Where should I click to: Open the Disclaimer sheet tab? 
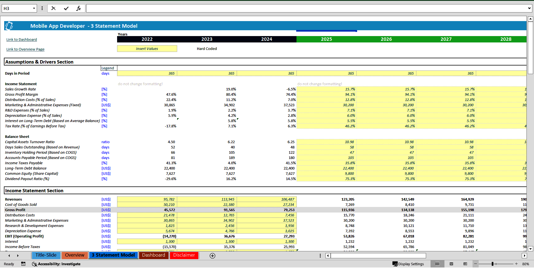click(184, 255)
